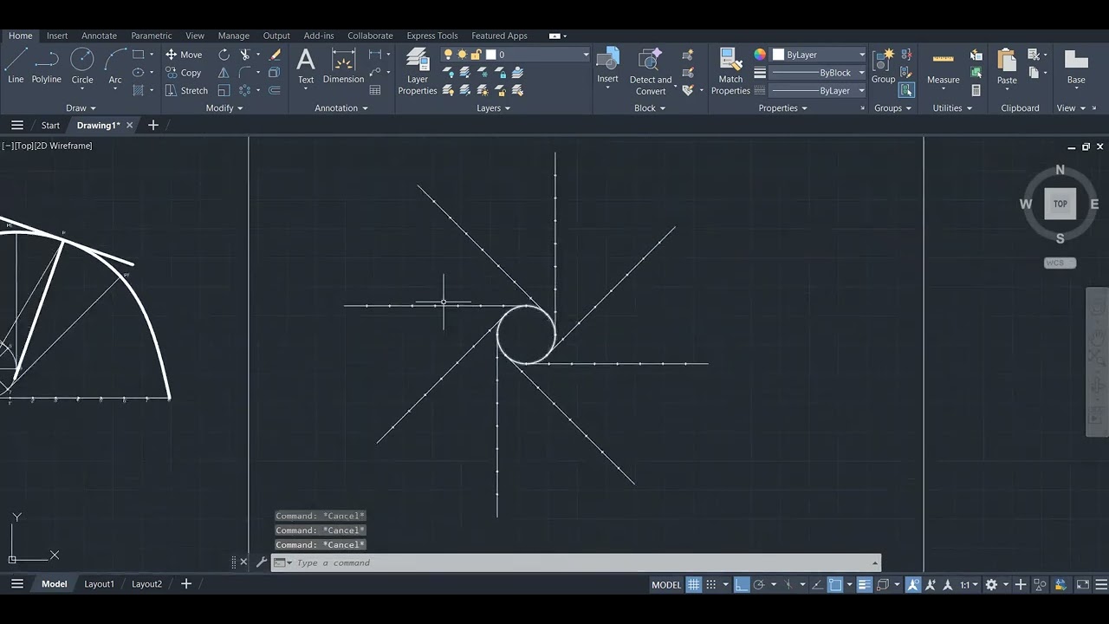Open the ByBlock lineweight dropdown

(819, 73)
